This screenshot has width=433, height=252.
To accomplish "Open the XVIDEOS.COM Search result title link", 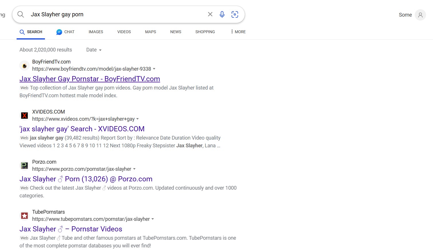I will [82, 129].
